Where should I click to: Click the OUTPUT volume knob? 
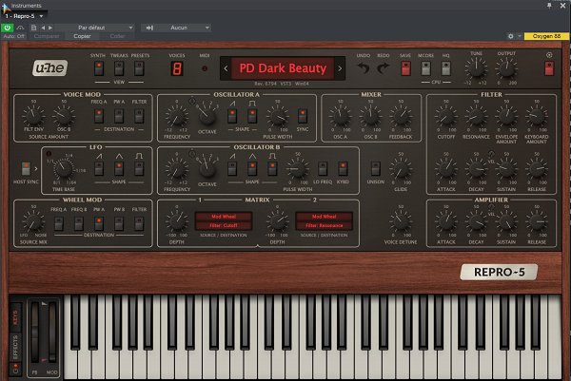(x=506, y=68)
